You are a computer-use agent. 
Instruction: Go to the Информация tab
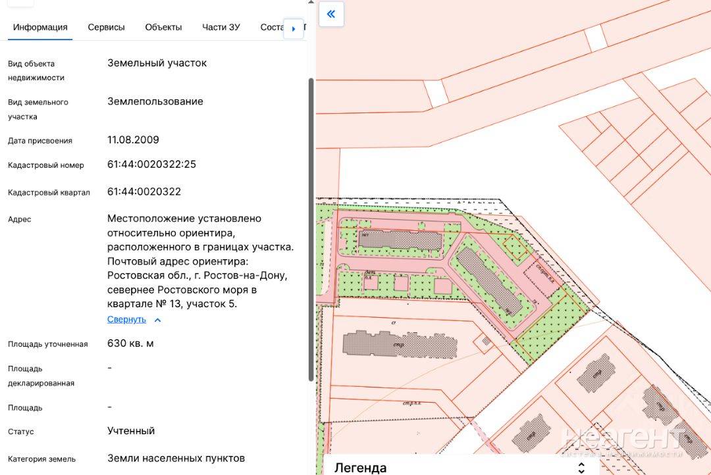point(40,27)
